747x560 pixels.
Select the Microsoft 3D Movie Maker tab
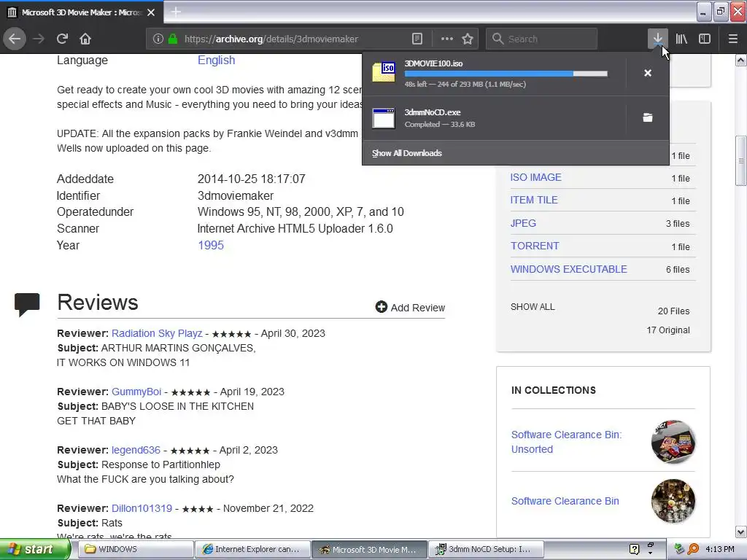[82, 12]
